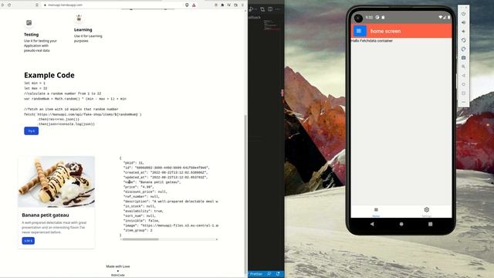
Task: Open the VS Code editor more actions ellipsis
Action: [278, 9]
